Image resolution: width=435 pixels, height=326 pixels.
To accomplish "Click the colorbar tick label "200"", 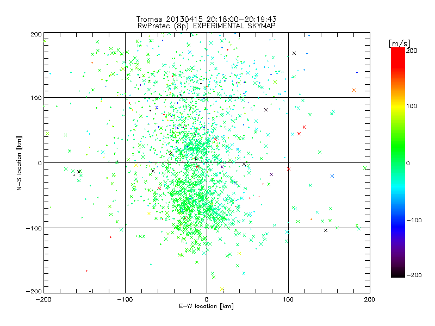I will coord(412,51).
